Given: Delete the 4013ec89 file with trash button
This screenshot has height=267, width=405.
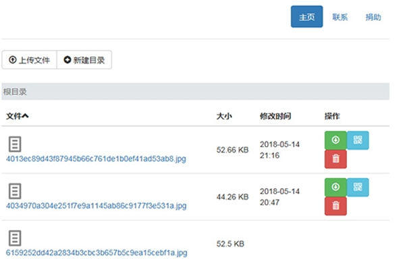Looking at the screenshot, I should point(335,159).
